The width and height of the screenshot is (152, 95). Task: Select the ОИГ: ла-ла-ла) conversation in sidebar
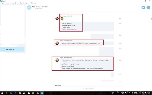[12, 49]
